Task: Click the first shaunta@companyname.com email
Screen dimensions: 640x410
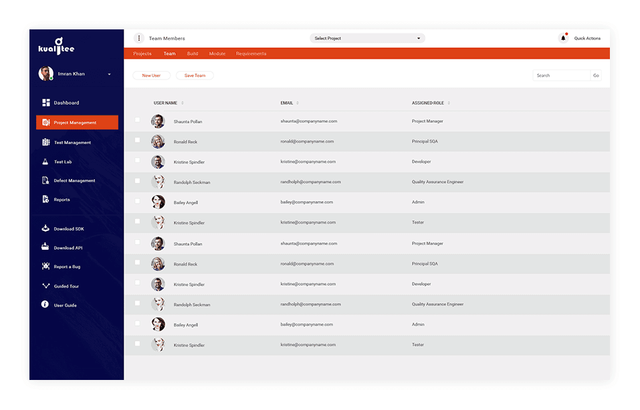Action: tap(308, 121)
